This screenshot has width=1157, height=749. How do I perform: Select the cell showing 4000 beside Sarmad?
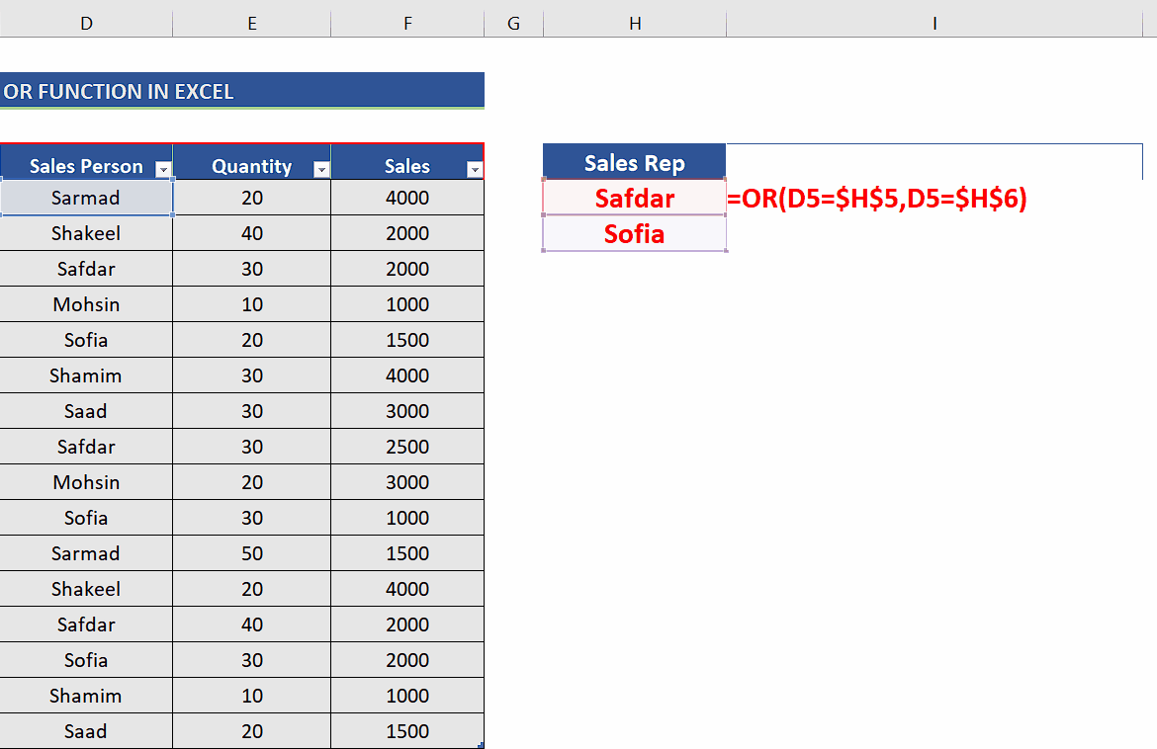pyautogui.click(x=406, y=198)
